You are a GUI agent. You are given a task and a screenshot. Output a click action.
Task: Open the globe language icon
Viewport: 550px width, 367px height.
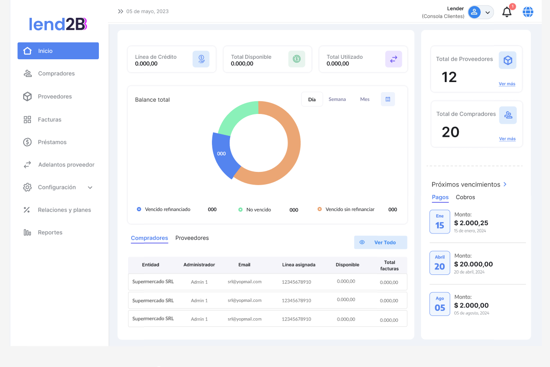[528, 12]
